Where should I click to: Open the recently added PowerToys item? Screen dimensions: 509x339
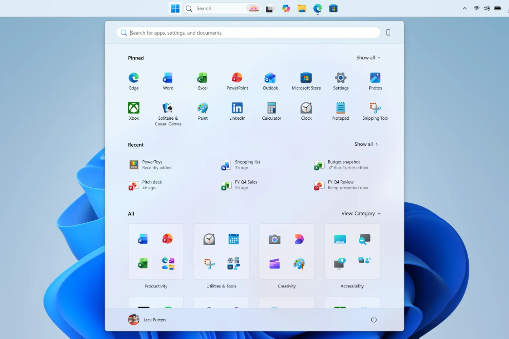point(151,165)
